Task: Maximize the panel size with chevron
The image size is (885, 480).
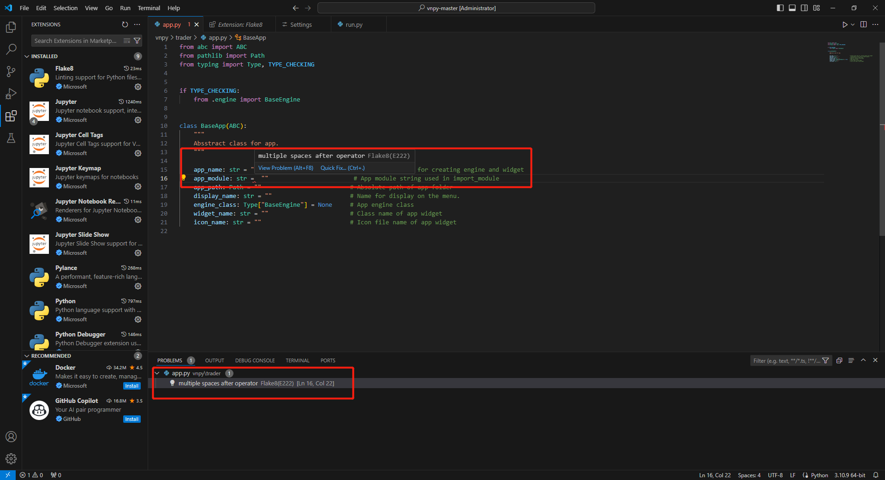Action: click(x=863, y=360)
